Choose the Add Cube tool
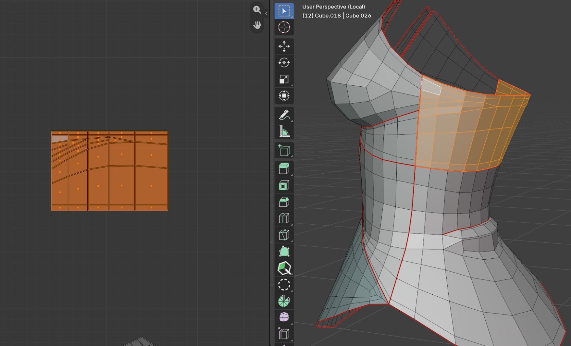571x346 pixels. click(x=284, y=150)
